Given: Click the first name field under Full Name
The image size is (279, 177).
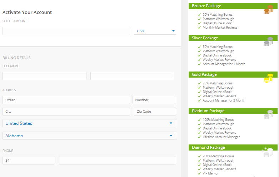Looking at the screenshot, I should click(x=44, y=76).
